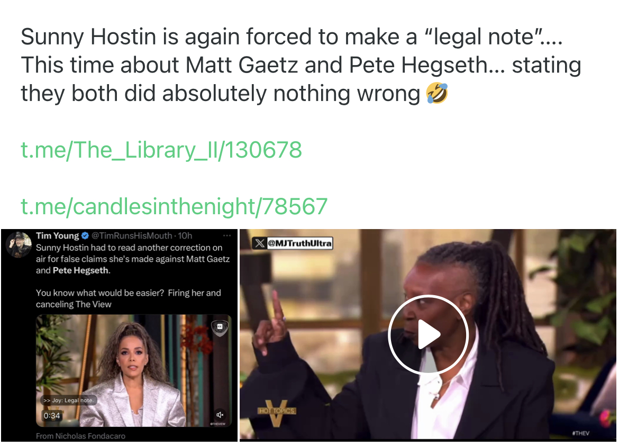Click the From Nicholas Fondacaro attribution
Screen dimensions: 619x447
click(80, 436)
